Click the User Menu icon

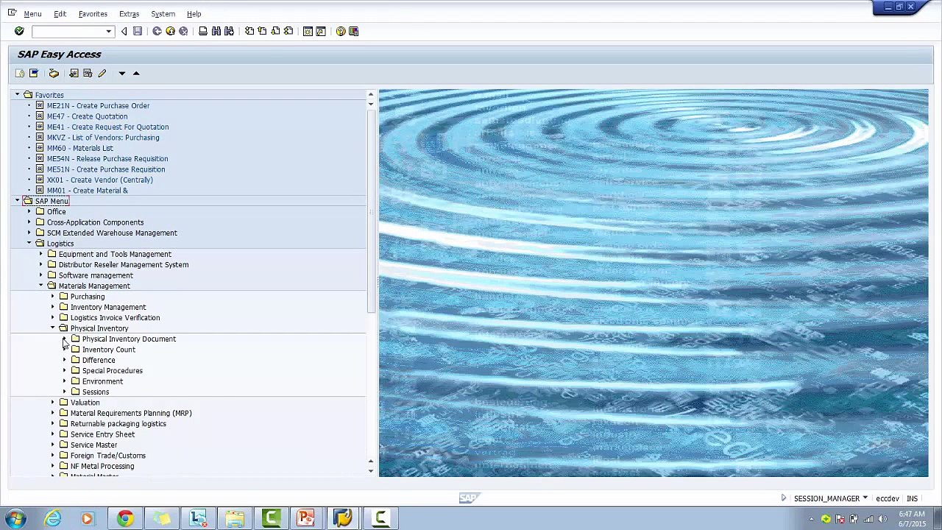point(20,73)
